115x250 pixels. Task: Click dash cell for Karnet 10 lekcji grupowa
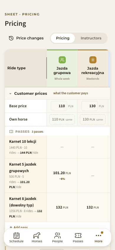[62, 147]
